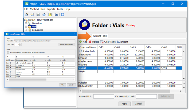
Task: Click the Concentration Unit input field
Action: [x=146, y=96]
